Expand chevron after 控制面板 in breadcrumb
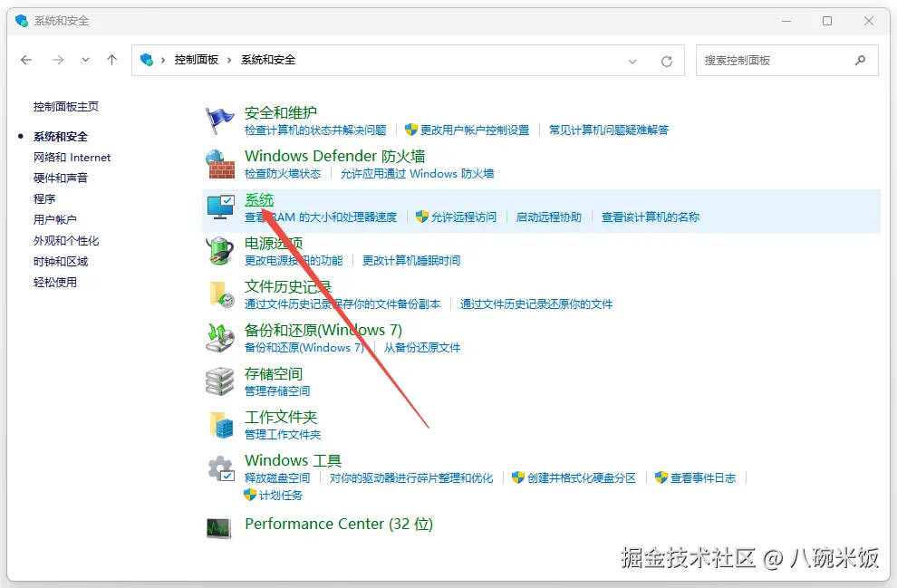 [229, 60]
